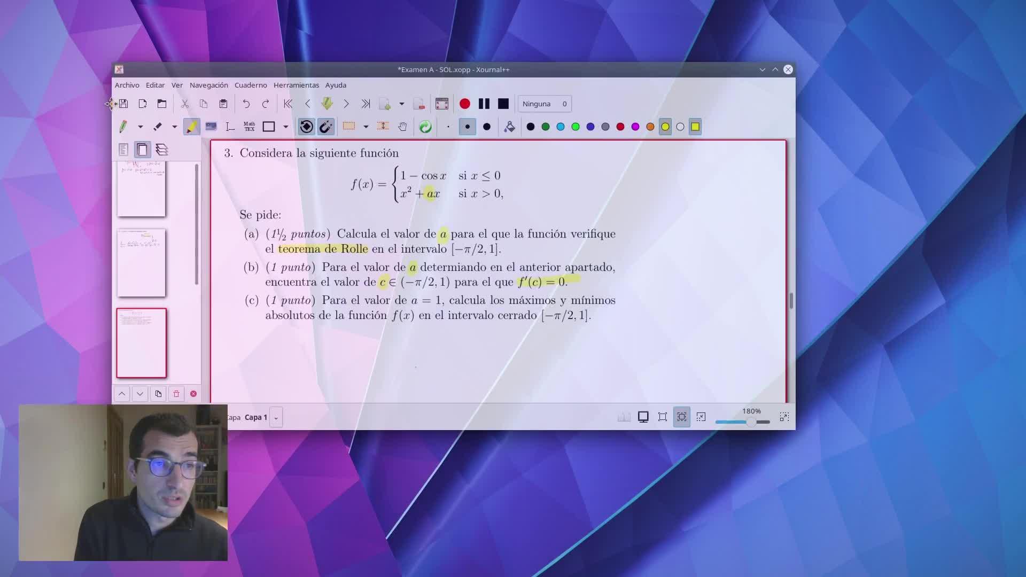Select the Eraser tool

(158, 127)
